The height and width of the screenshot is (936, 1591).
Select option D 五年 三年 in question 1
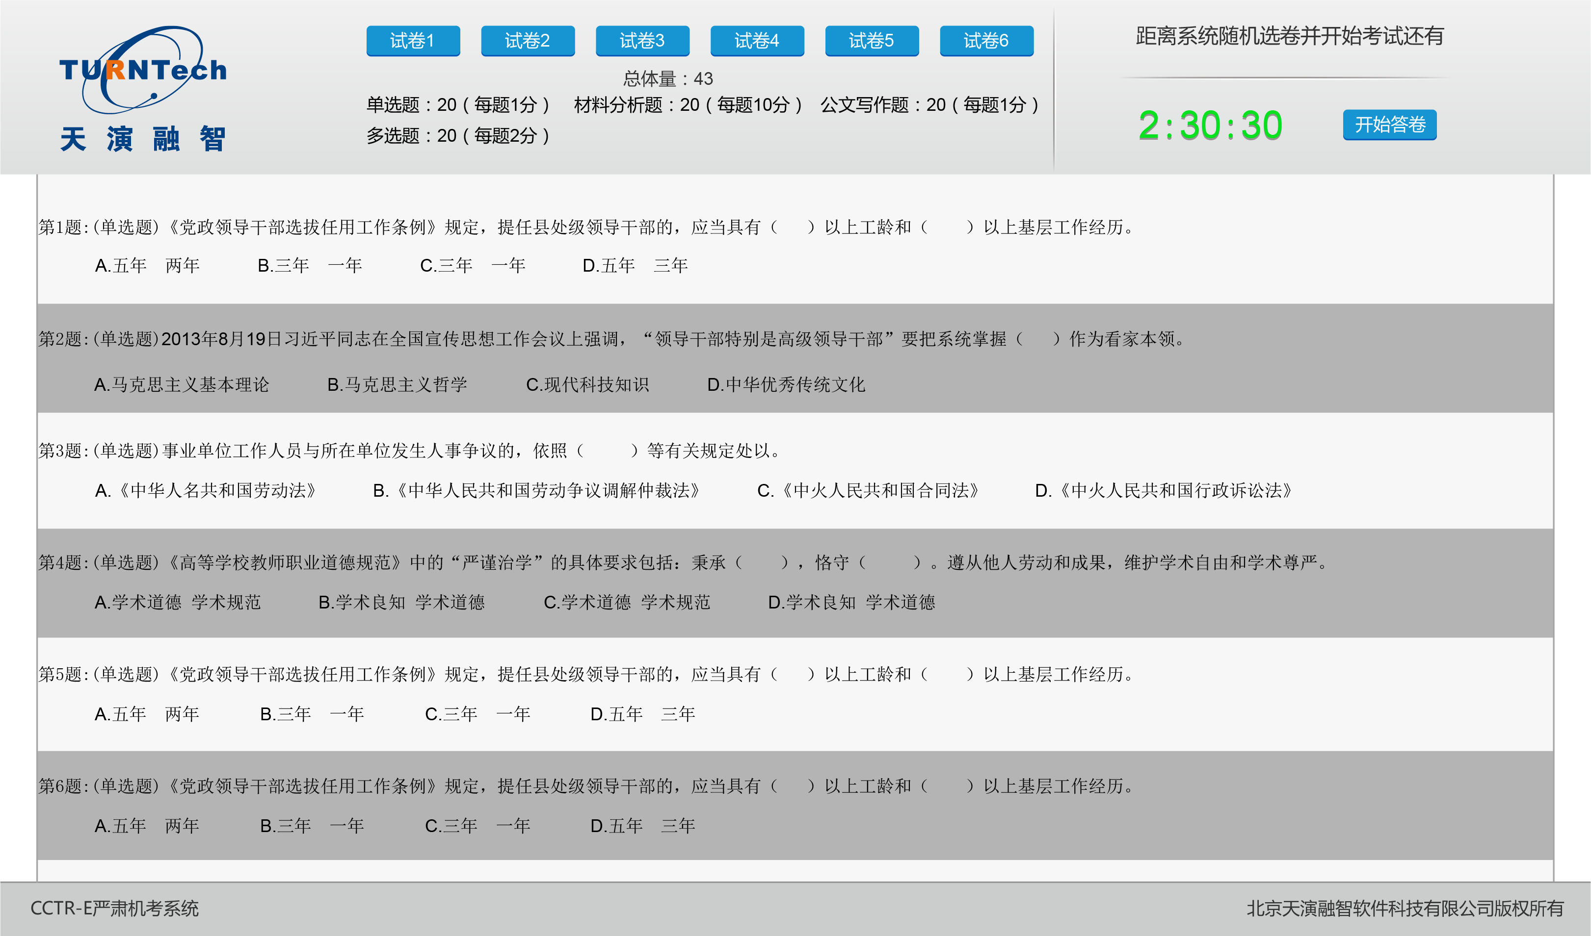point(635,266)
